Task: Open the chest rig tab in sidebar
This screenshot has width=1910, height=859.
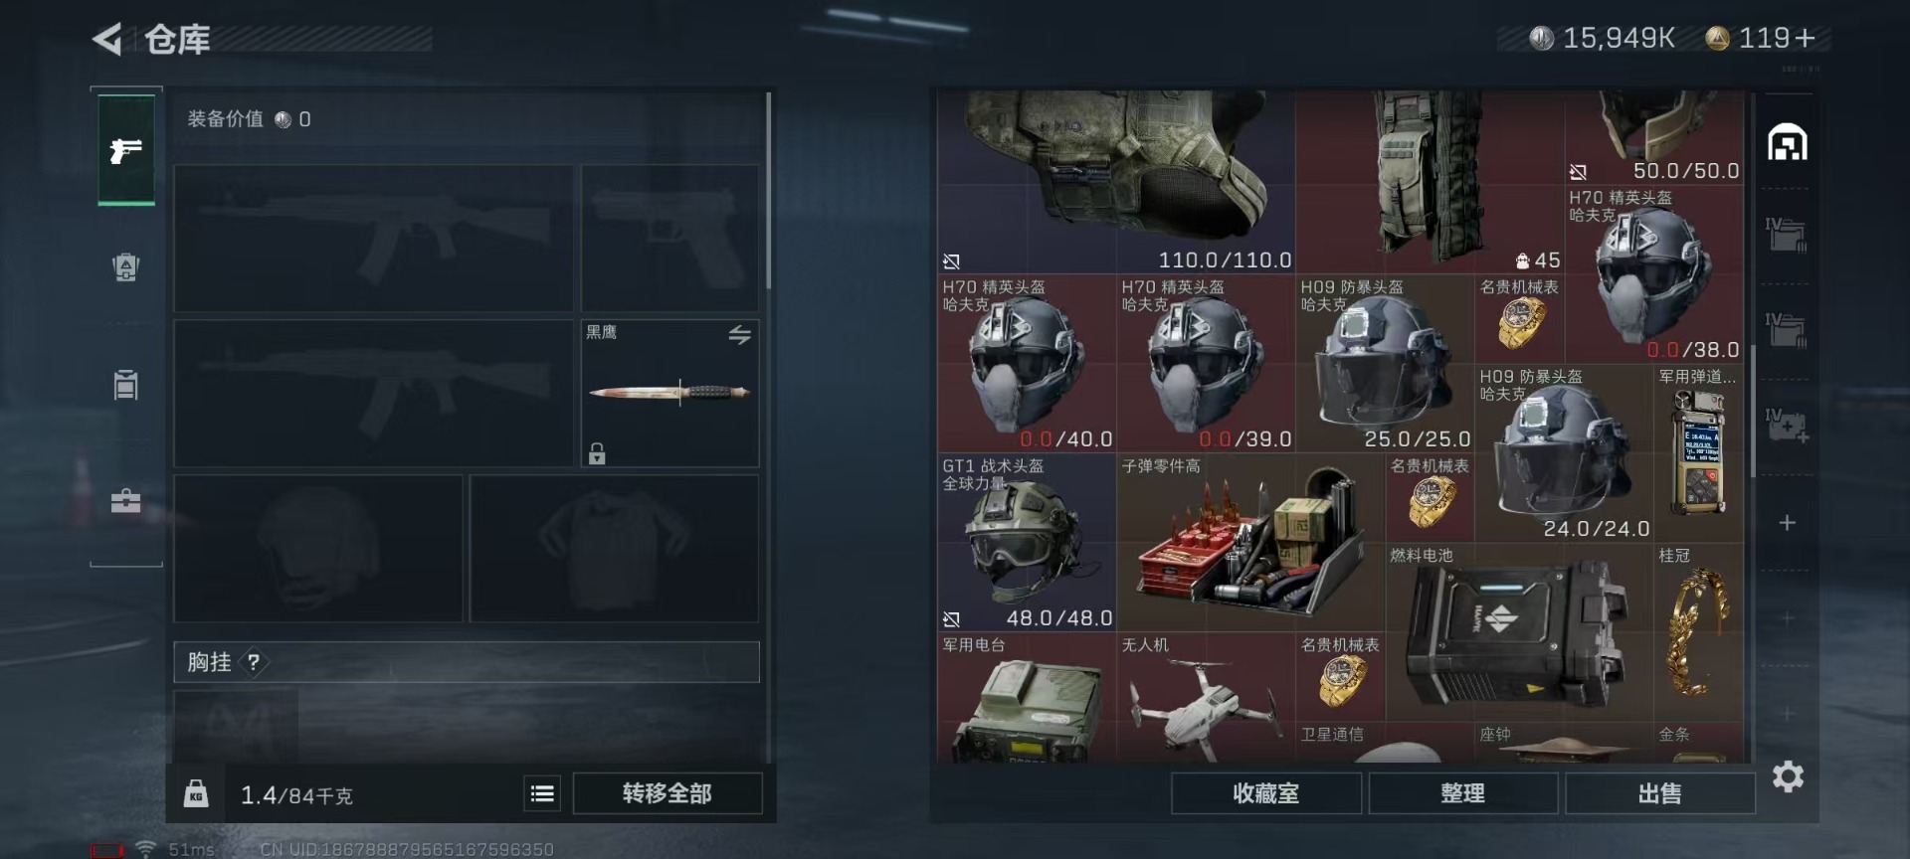Action: click(x=126, y=384)
